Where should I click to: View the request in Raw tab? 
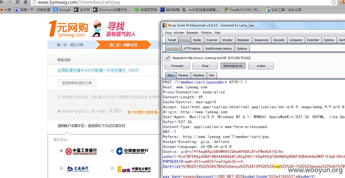(171, 75)
